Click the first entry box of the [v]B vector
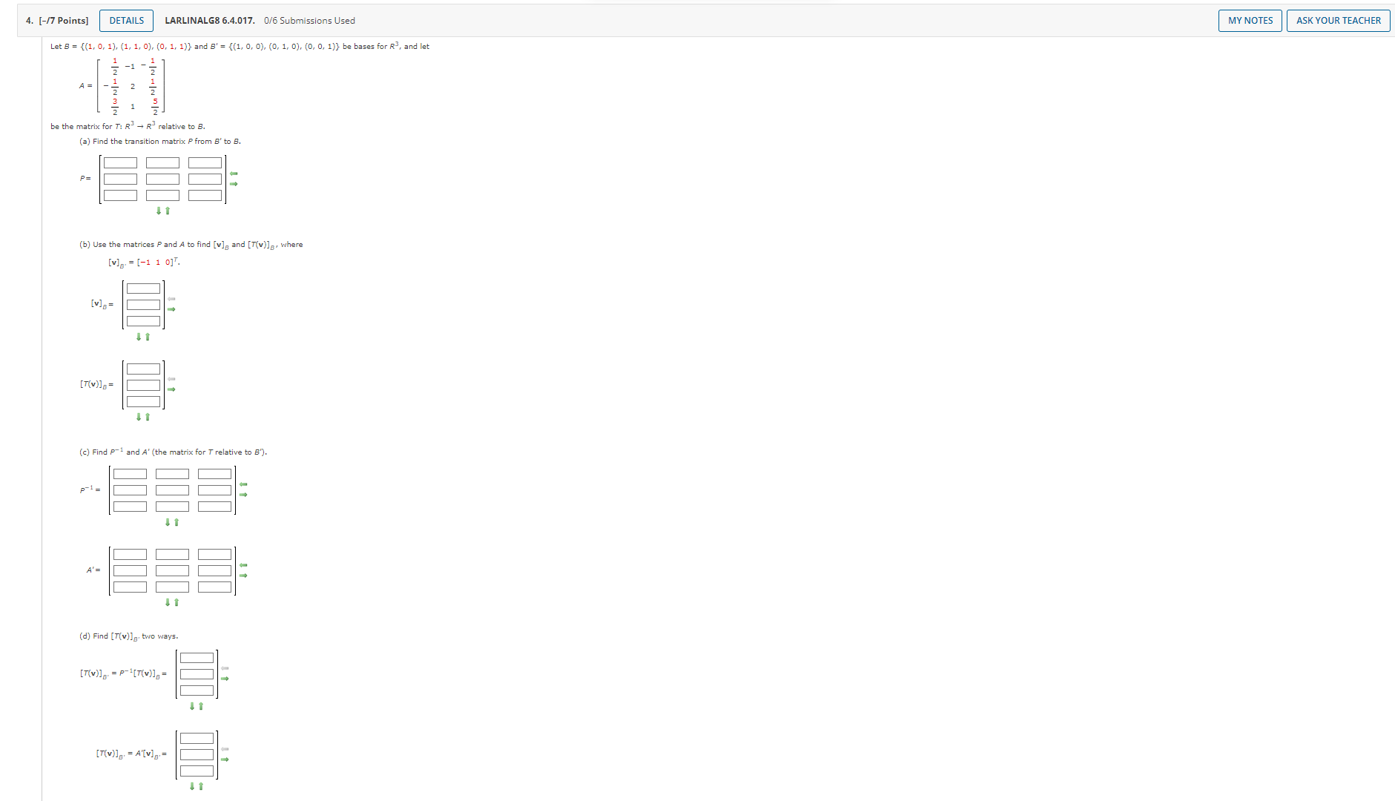The height and width of the screenshot is (801, 1395). (x=144, y=289)
